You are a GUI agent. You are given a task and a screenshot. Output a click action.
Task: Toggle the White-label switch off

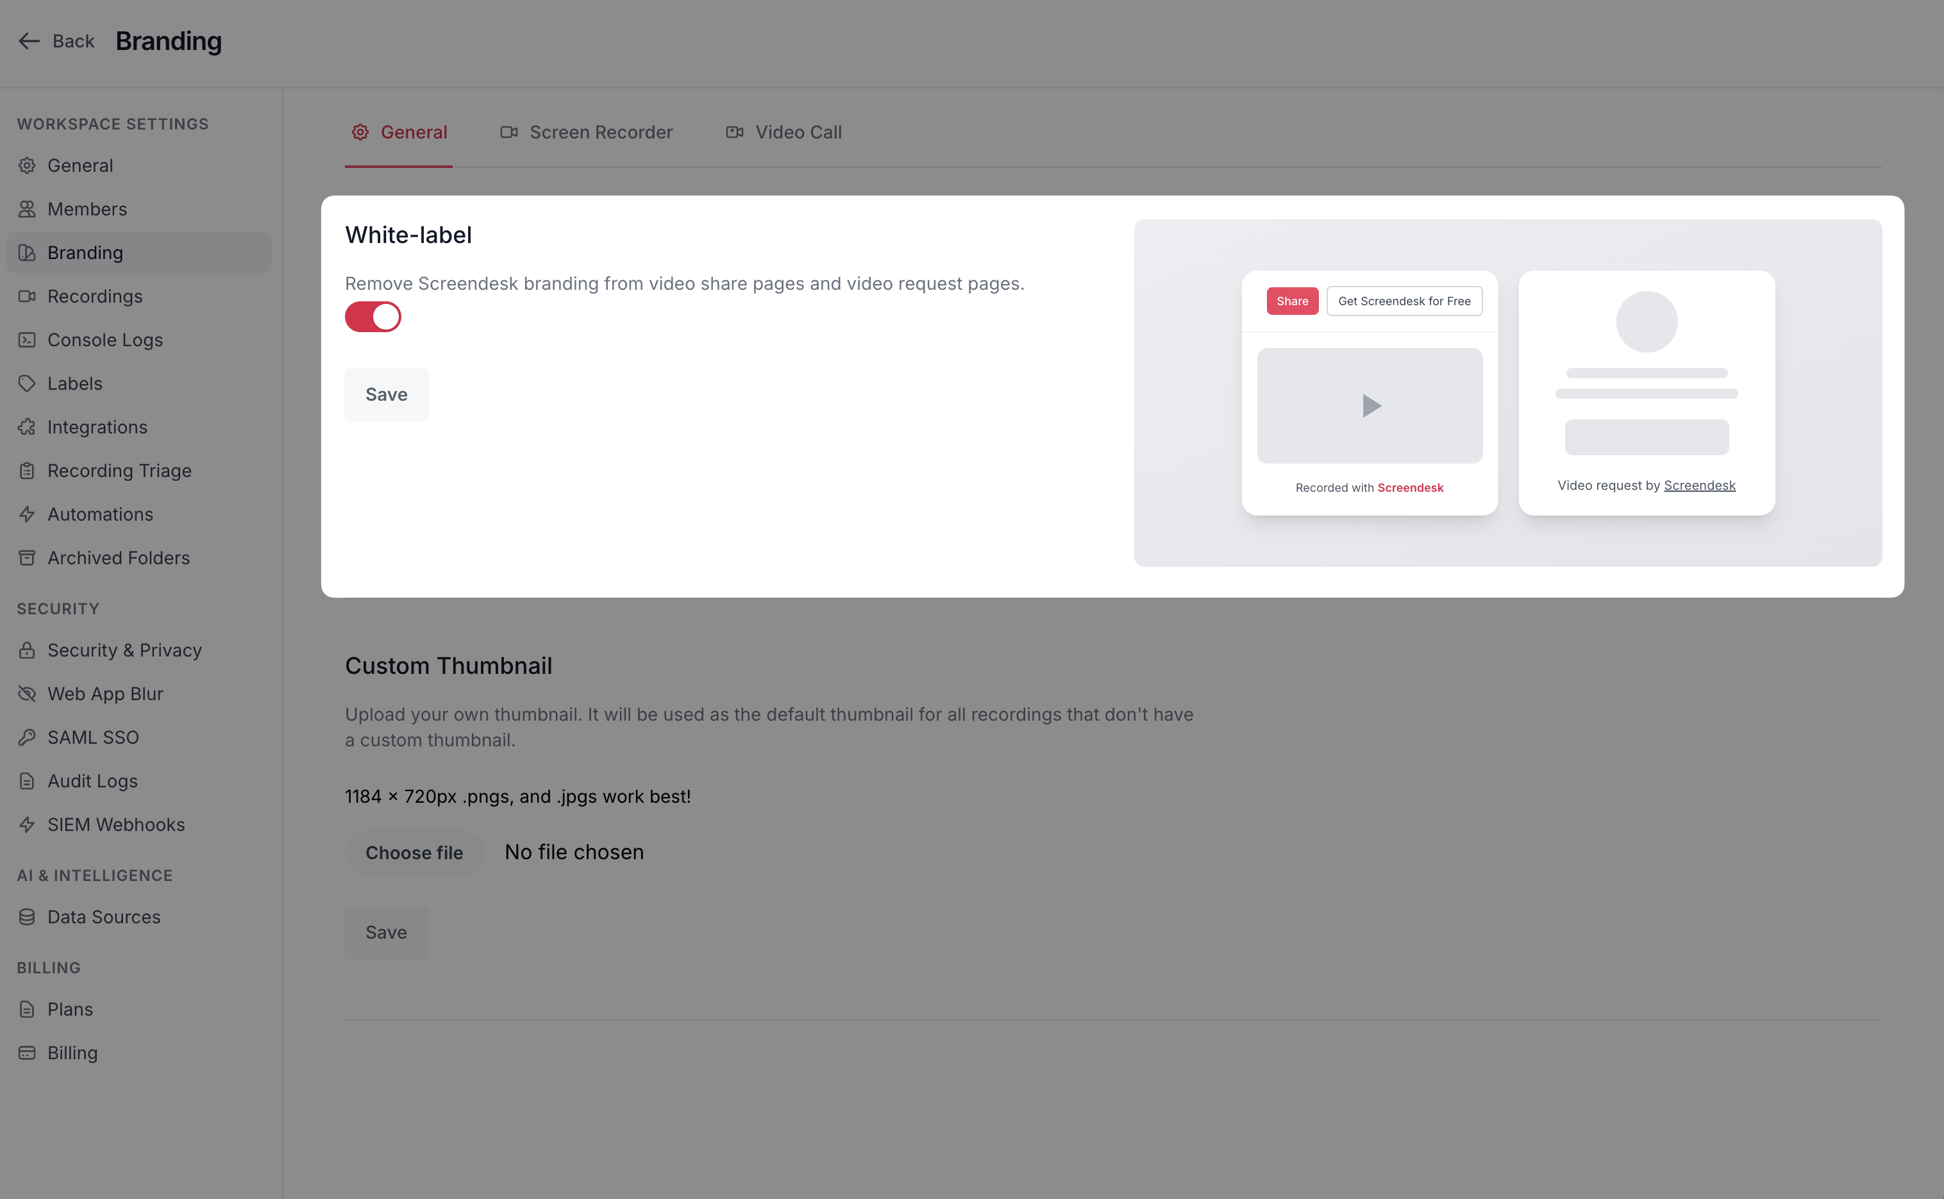coord(373,317)
